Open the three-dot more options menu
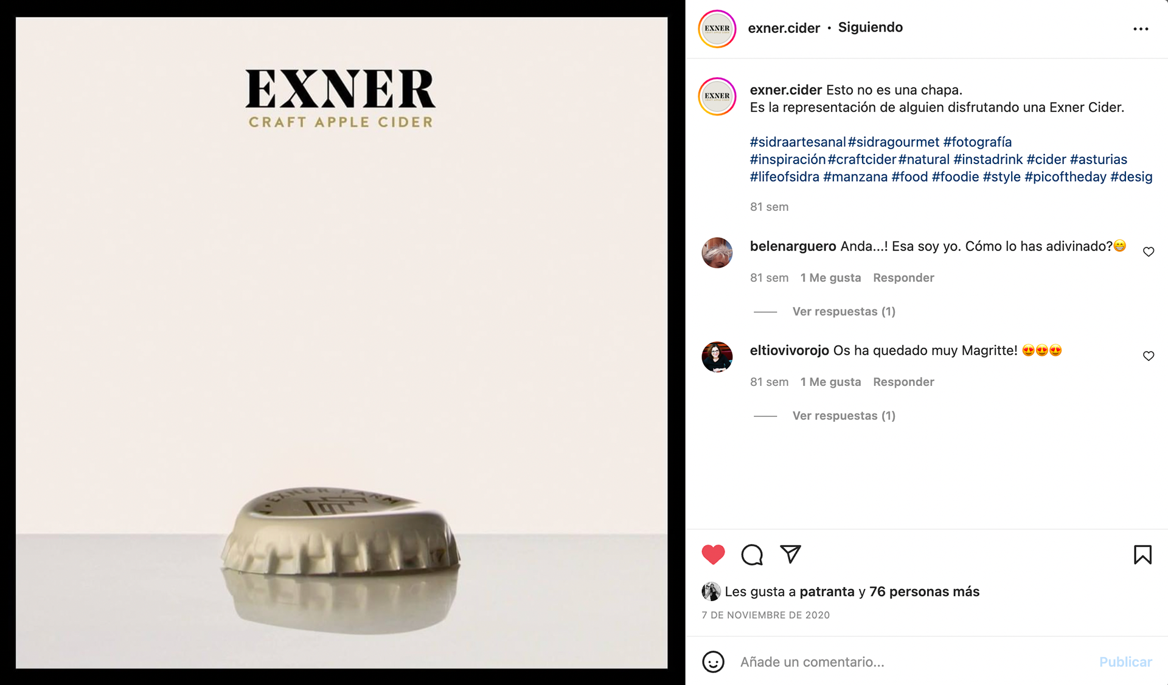 (x=1141, y=29)
